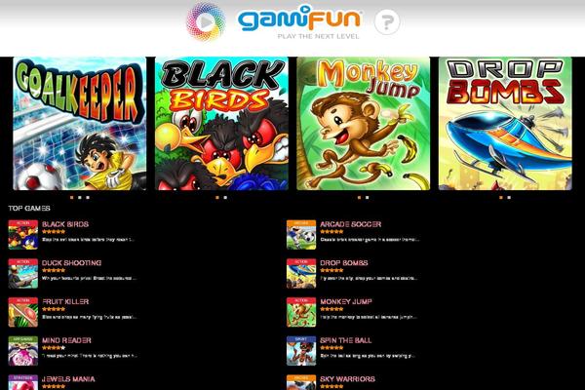This screenshot has height=390, width=585.
Task: Select second carousel dot under Black Birds
Action: click(x=225, y=197)
